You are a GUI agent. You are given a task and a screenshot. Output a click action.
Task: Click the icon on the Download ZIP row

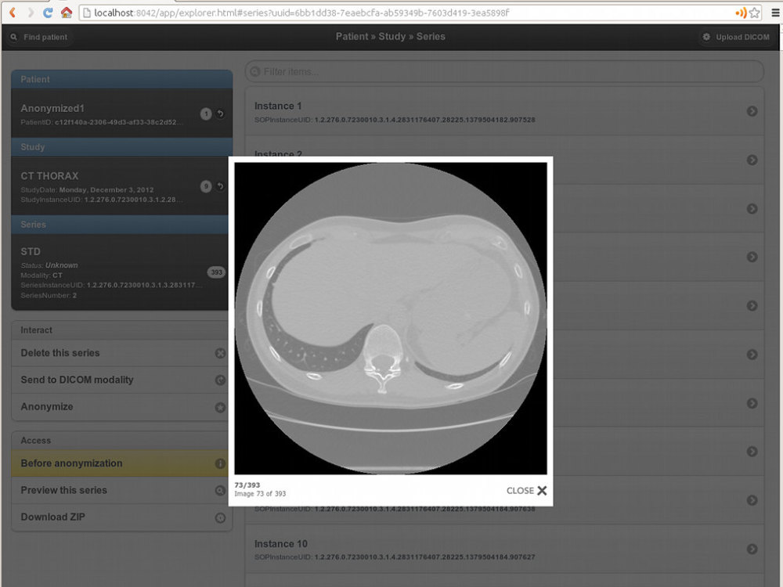pos(220,517)
